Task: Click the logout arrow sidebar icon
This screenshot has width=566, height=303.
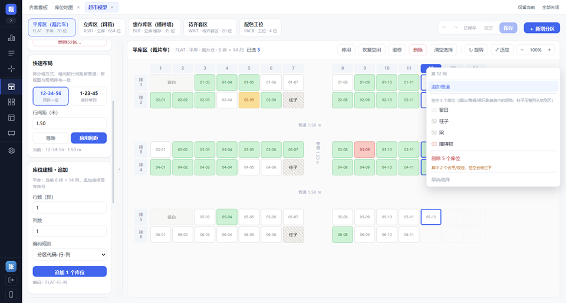Action: tap(11, 280)
